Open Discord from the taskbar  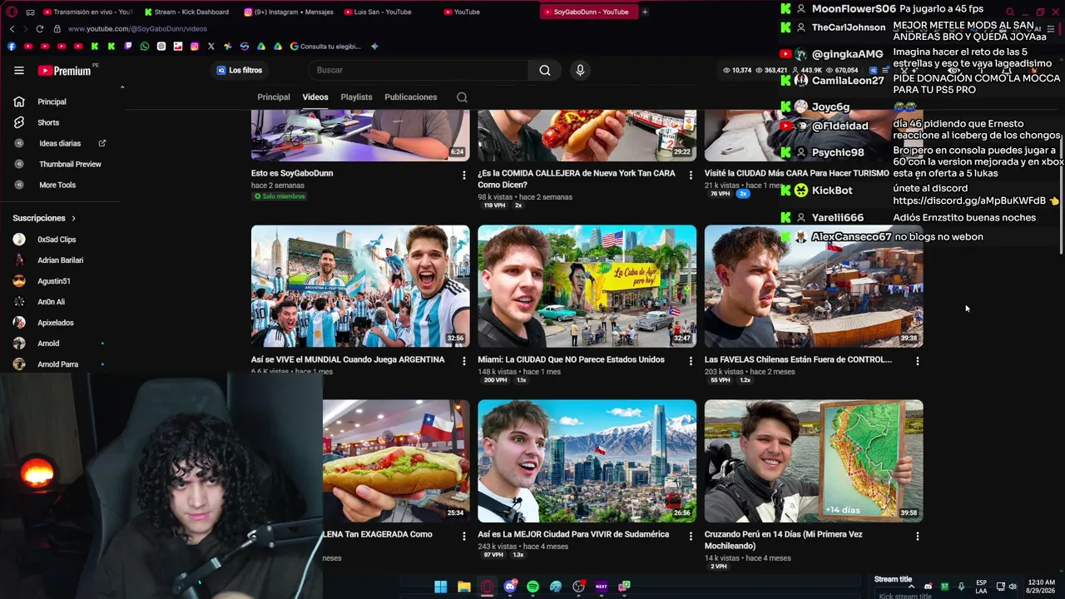point(510,587)
